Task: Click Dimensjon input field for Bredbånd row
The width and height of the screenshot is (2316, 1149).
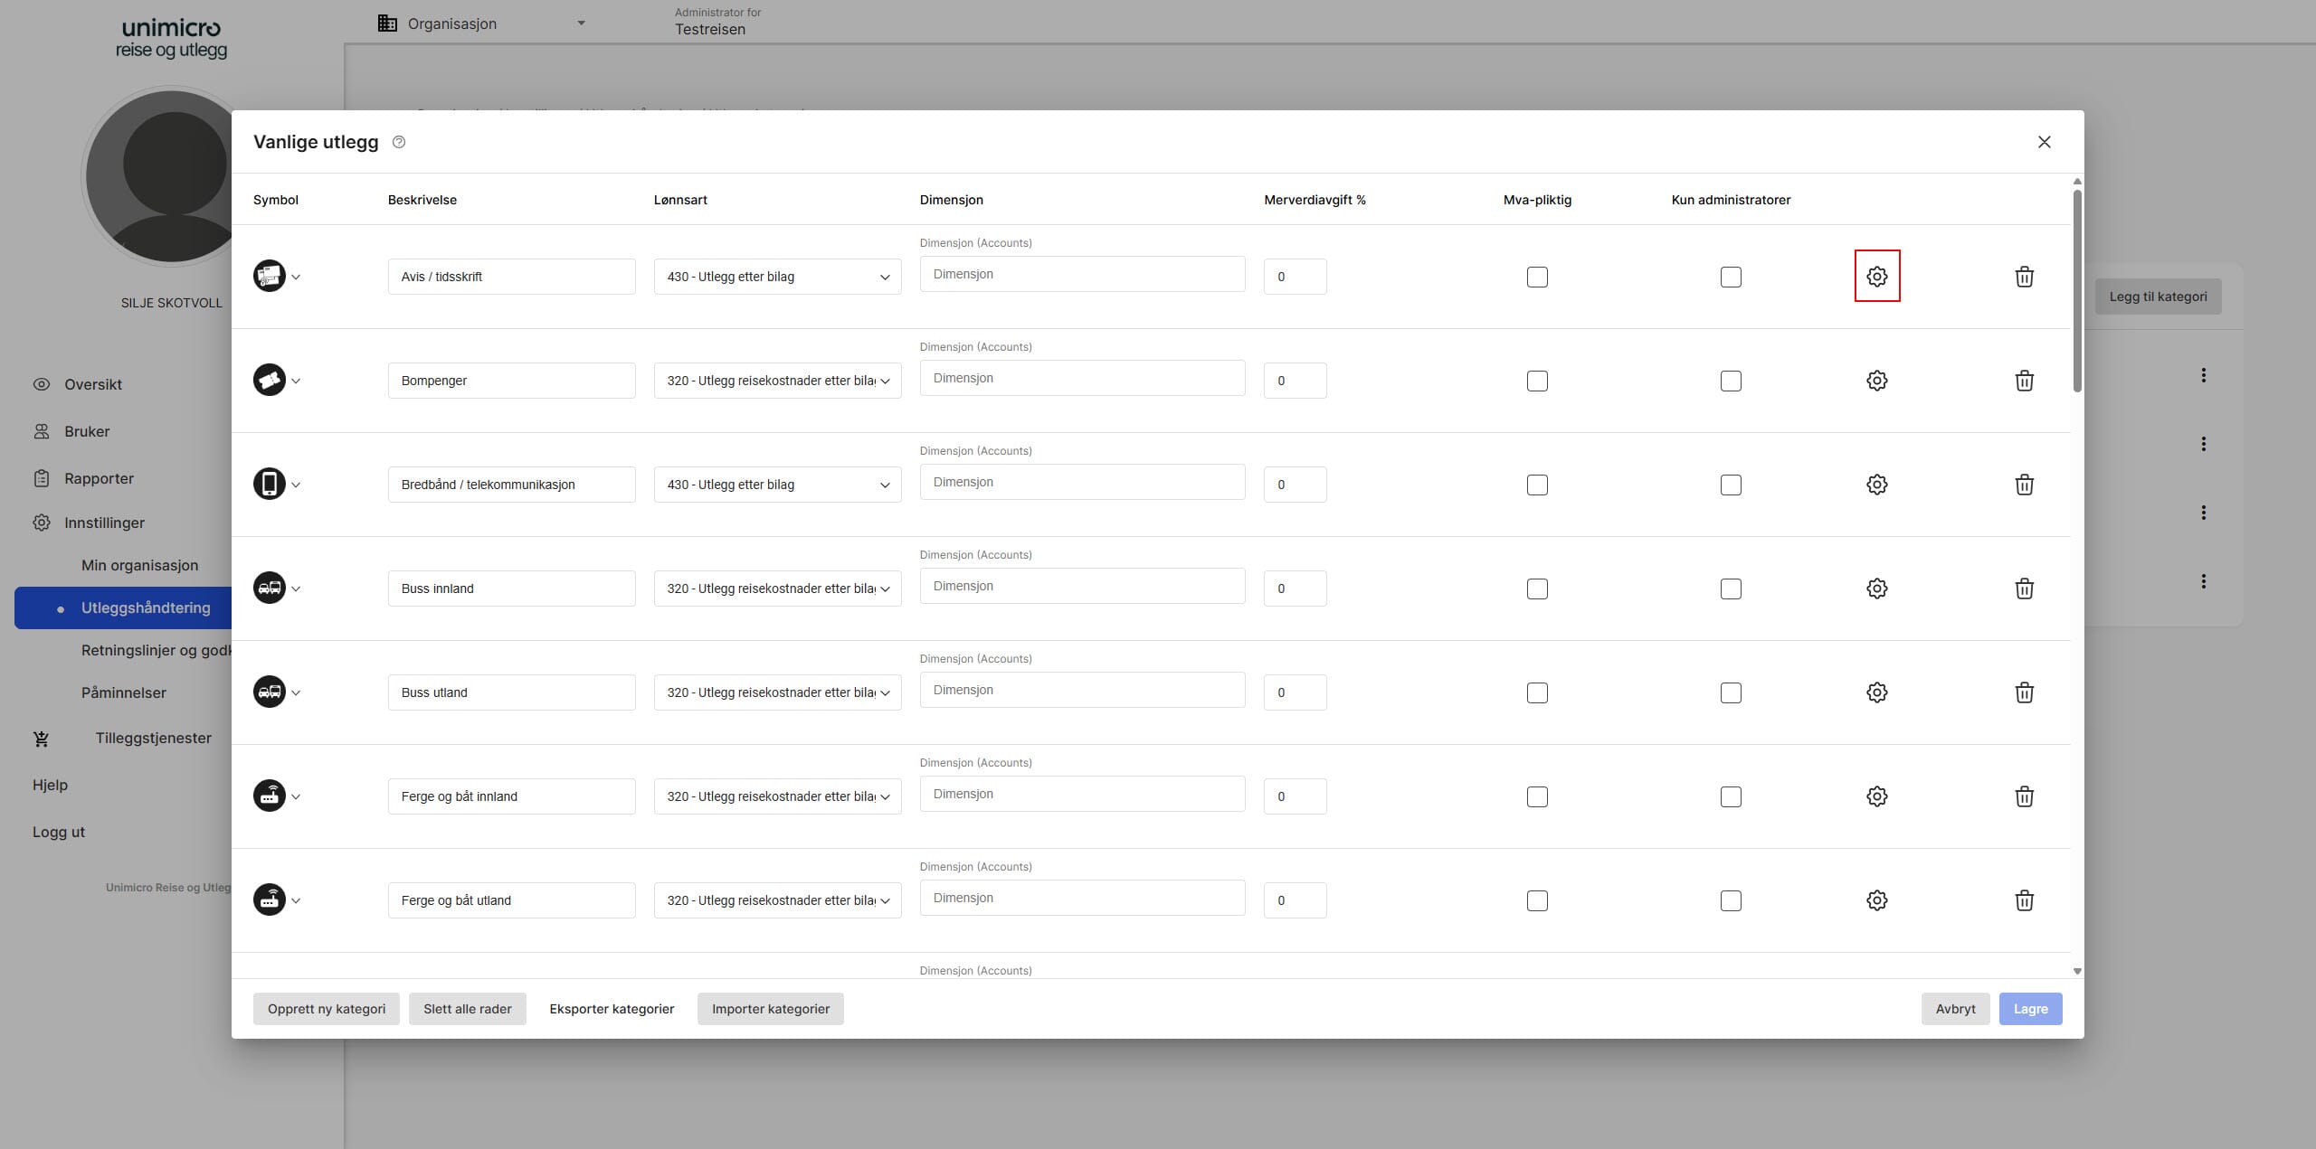Action: pyautogui.click(x=1082, y=482)
